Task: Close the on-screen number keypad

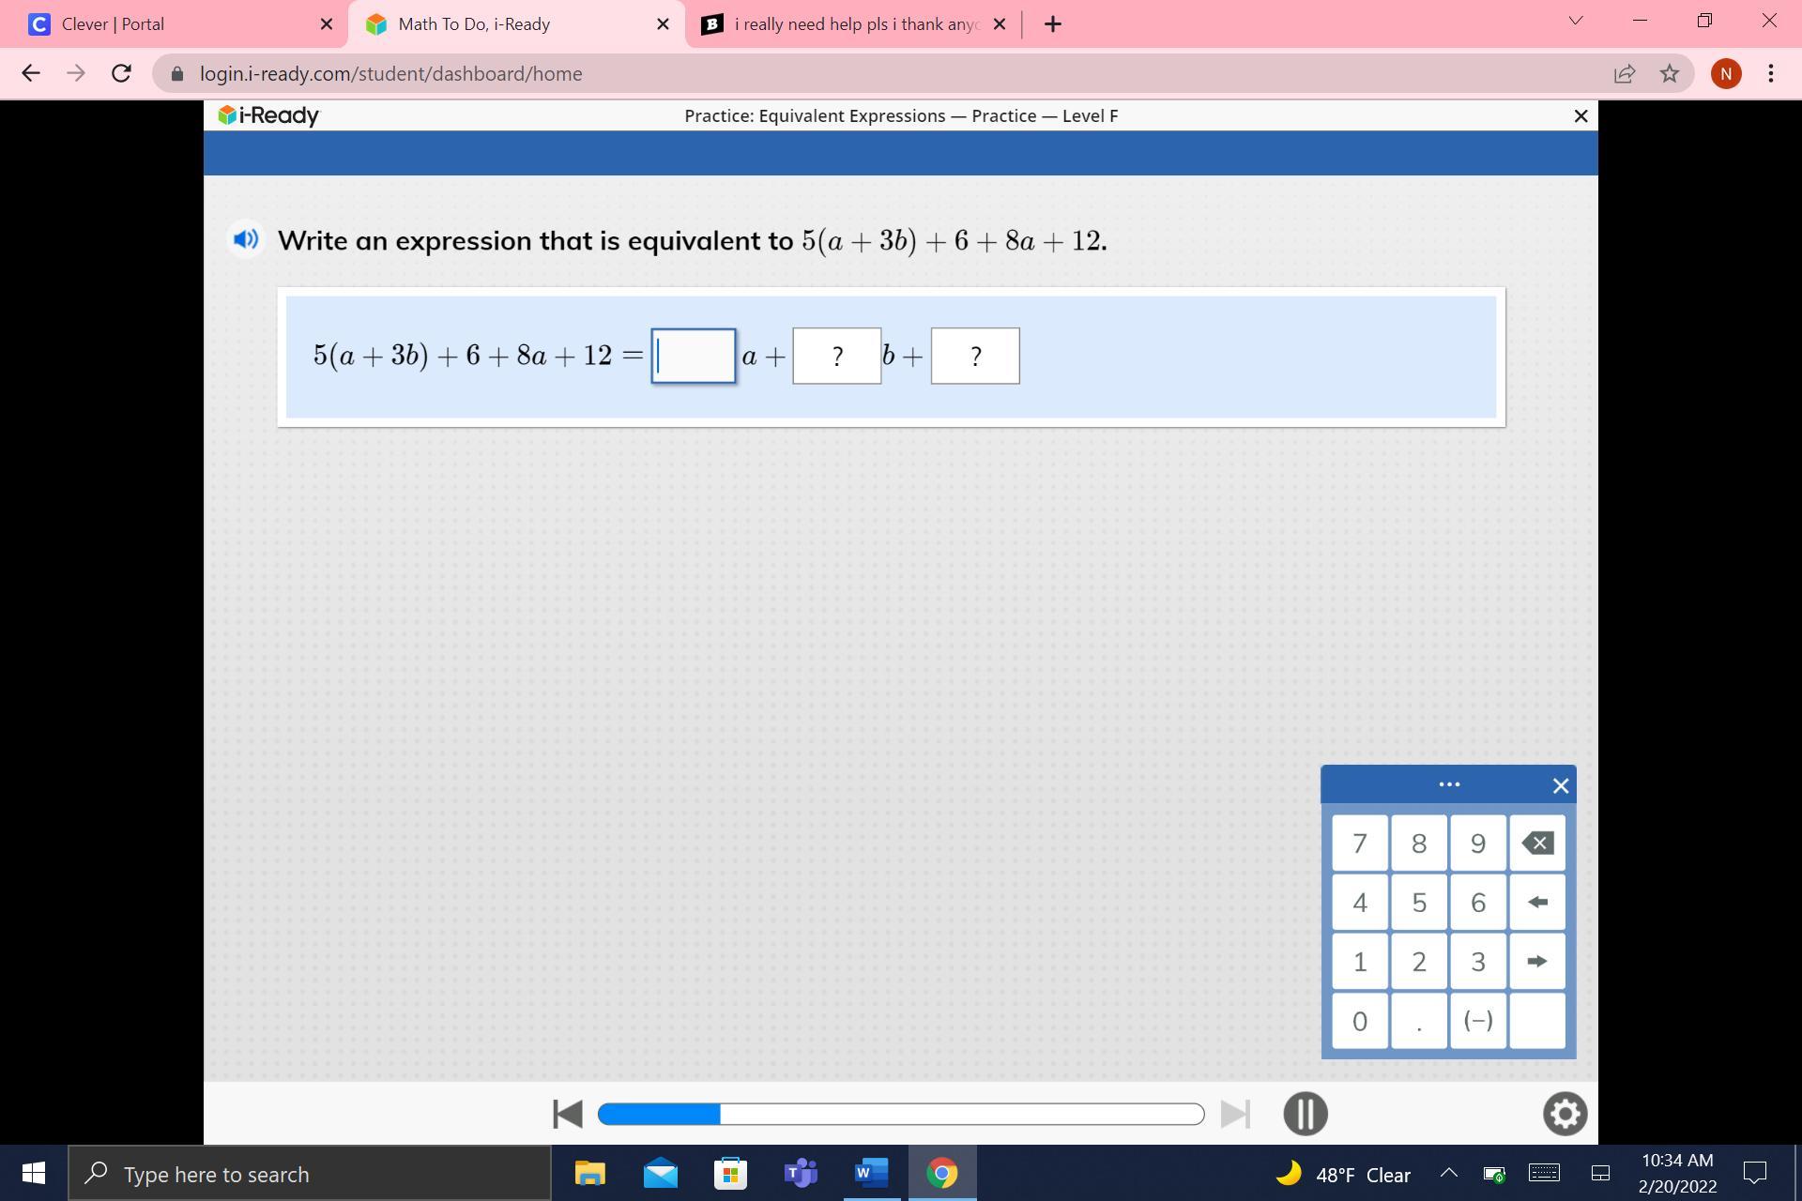Action: pos(1560,786)
